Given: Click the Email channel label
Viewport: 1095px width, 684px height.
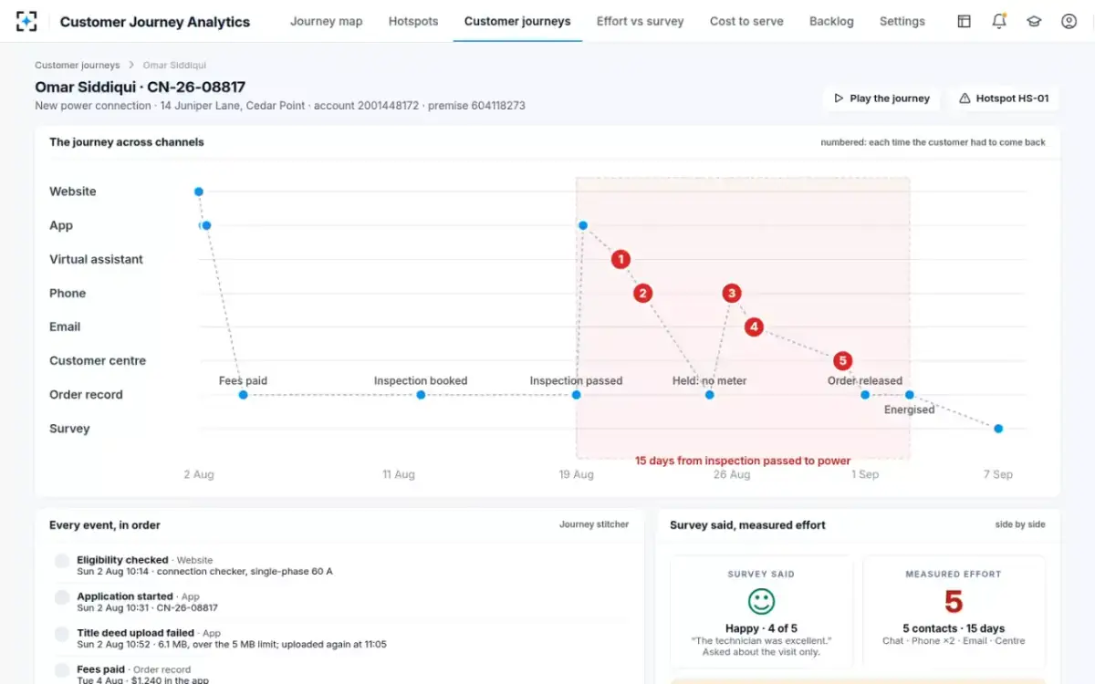Looking at the screenshot, I should pyautogui.click(x=65, y=326).
